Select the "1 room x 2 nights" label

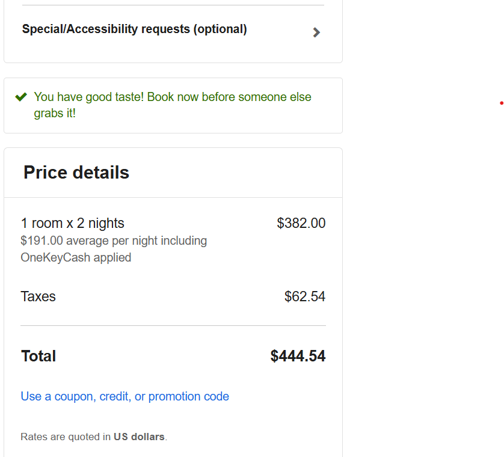[72, 223]
